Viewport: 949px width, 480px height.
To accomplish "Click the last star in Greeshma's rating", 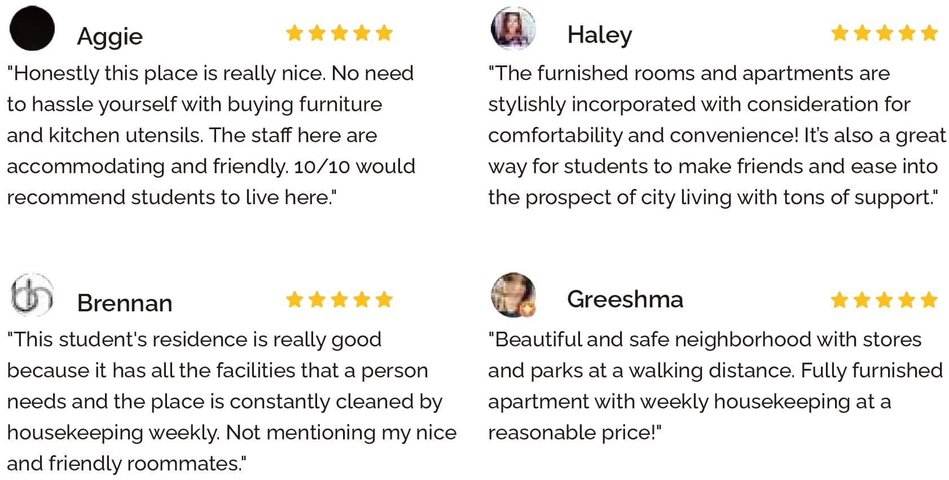I will coord(929,300).
